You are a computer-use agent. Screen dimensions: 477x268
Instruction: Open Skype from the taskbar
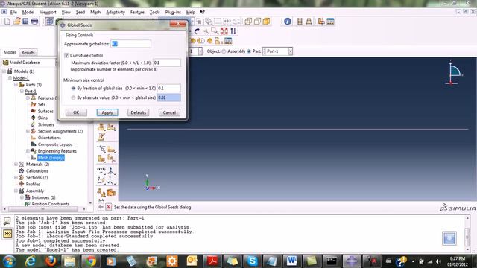tap(252, 261)
